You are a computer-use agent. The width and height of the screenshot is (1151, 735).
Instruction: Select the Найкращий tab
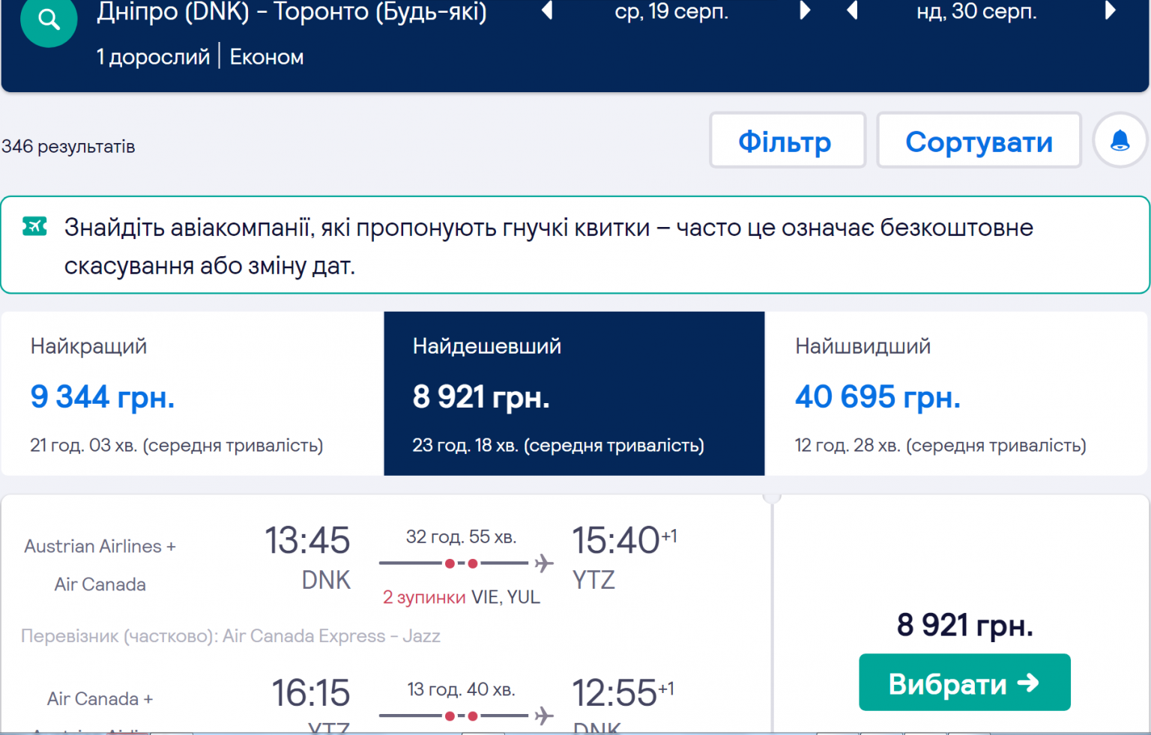[193, 393]
